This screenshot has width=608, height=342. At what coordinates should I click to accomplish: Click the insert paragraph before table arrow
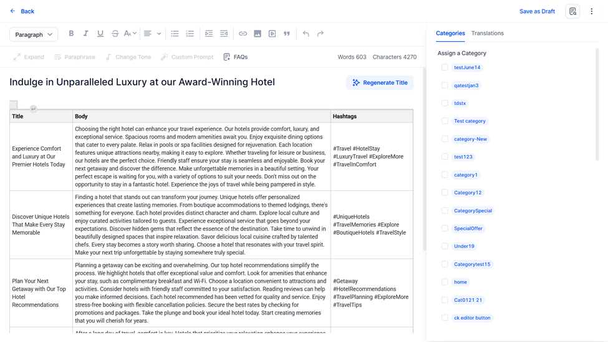(x=33, y=109)
